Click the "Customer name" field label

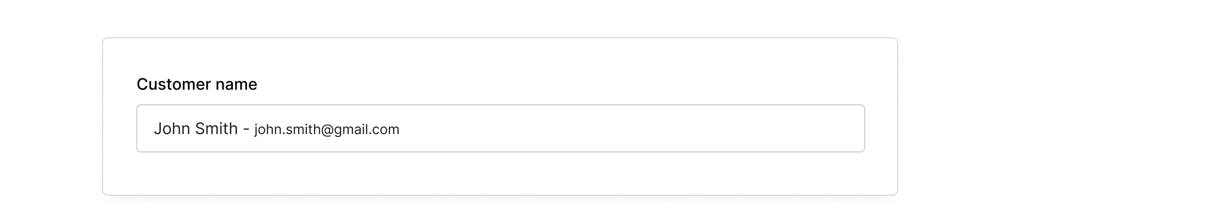(x=197, y=84)
